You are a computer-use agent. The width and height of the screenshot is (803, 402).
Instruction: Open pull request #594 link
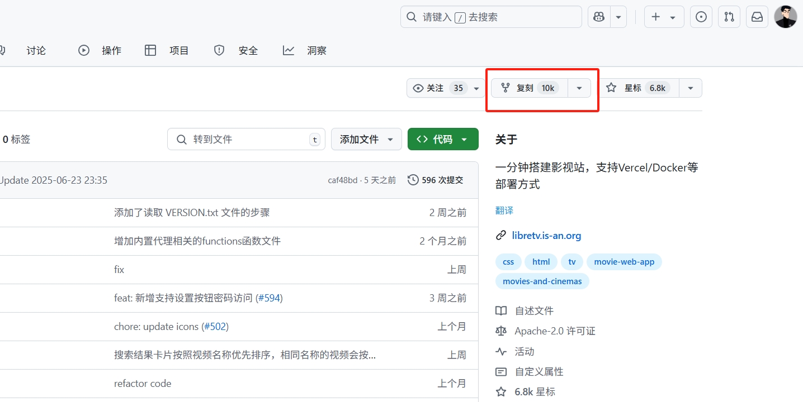click(269, 298)
